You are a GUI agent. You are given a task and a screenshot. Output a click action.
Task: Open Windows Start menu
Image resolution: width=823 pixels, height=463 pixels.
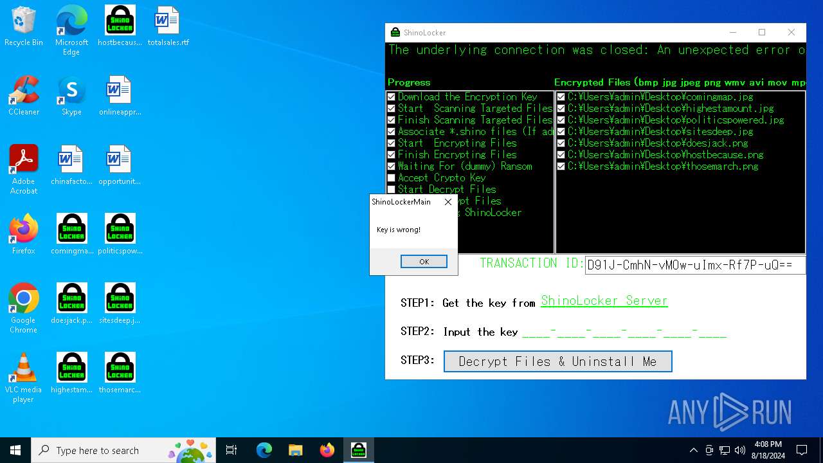point(15,450)
